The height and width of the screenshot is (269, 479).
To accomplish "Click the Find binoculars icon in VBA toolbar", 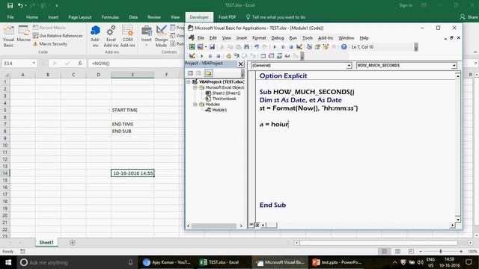I will pyautogui.click(x=246, y=47).
